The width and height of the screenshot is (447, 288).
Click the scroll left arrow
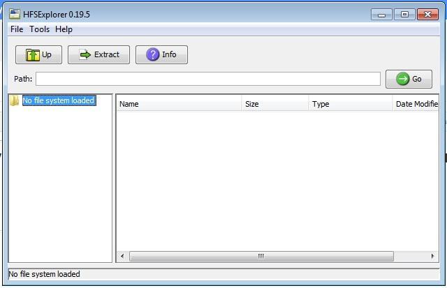[122, 256]
